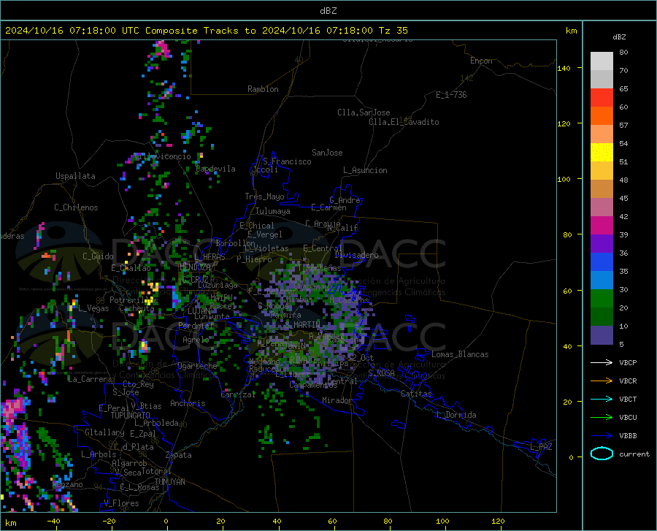Screen dimensions: 657x531
Task: Click the blue VBBB arrow in legend
Action: click(x=602, y=436)
